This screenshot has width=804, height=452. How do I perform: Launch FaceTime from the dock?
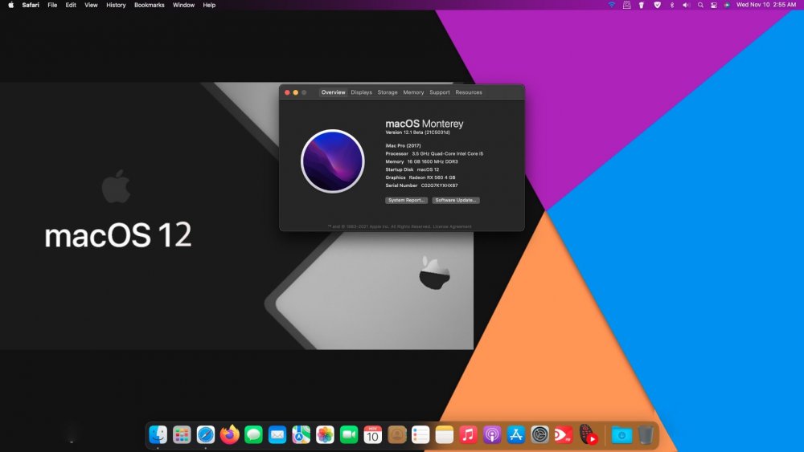point(349,435)
